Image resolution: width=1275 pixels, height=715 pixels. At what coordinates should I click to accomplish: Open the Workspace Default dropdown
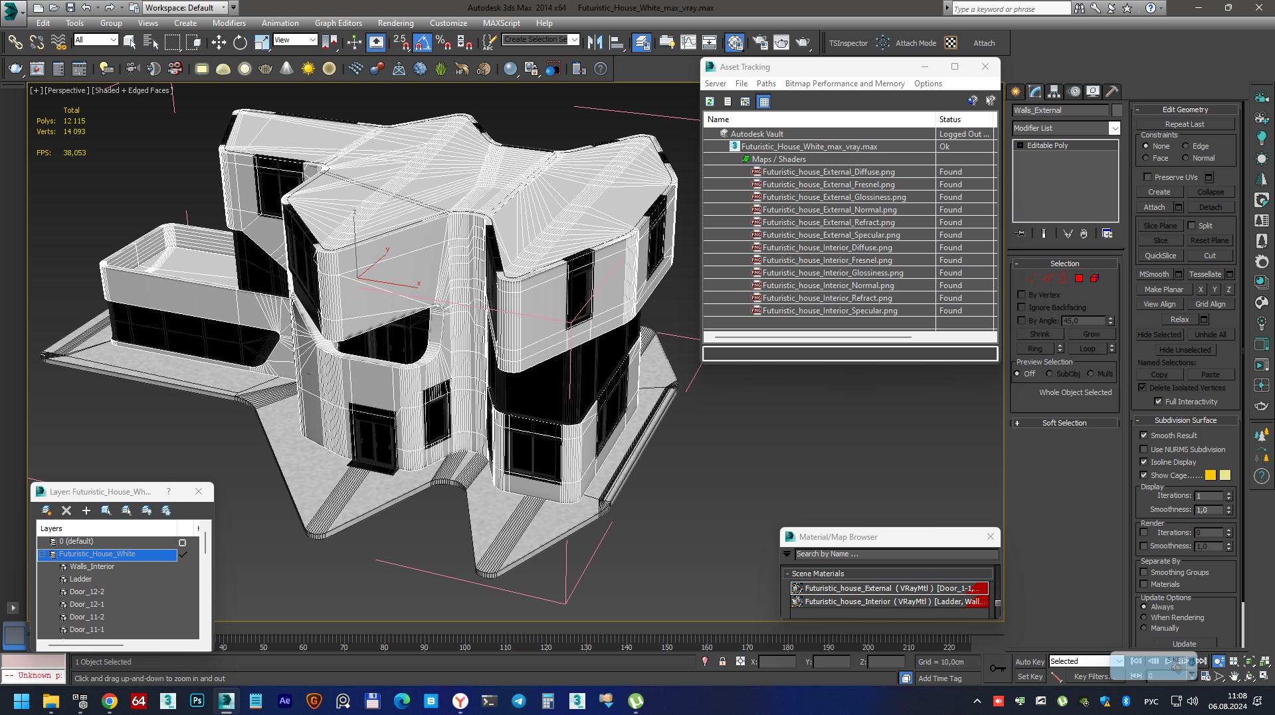[x=186, y=8]
